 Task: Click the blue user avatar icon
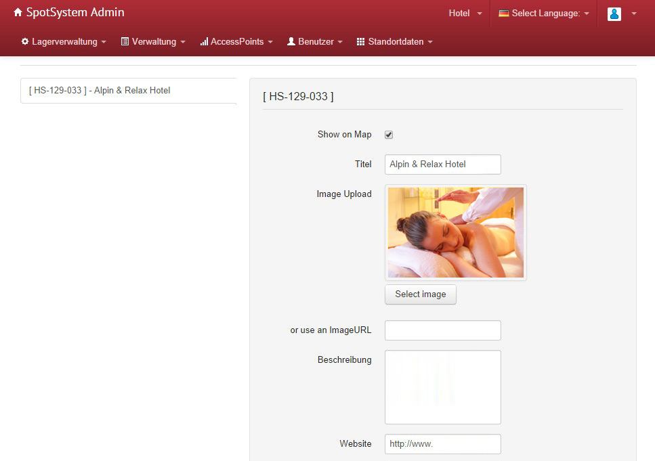tap(614, 14)
